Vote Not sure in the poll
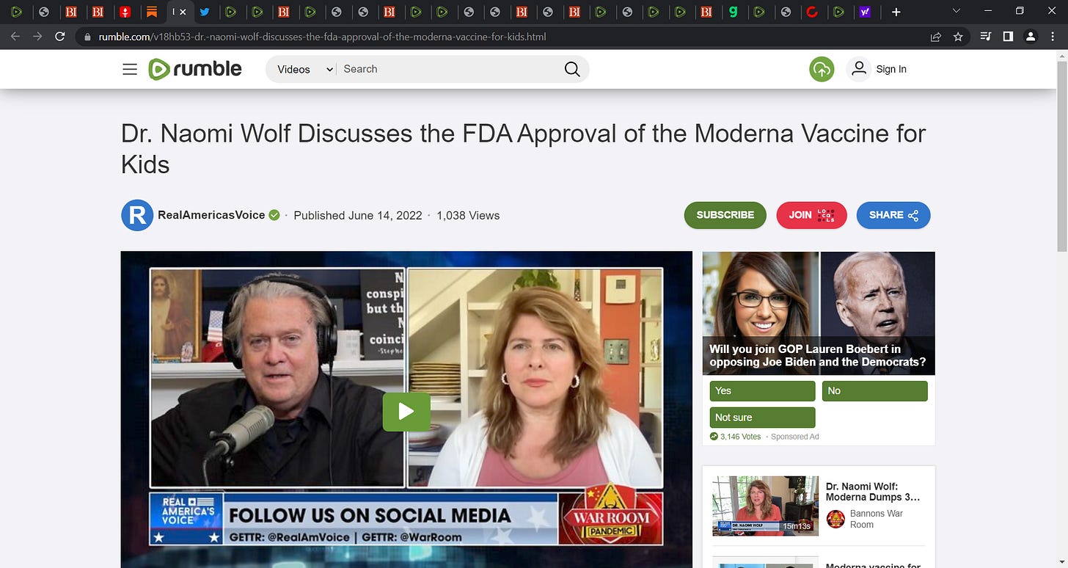This screenshot has width=1068, height=568. (x=762, y=418)
